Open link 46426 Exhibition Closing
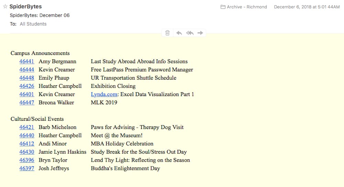344x187 pixels. pyautogui.click(x=27, y=86)
